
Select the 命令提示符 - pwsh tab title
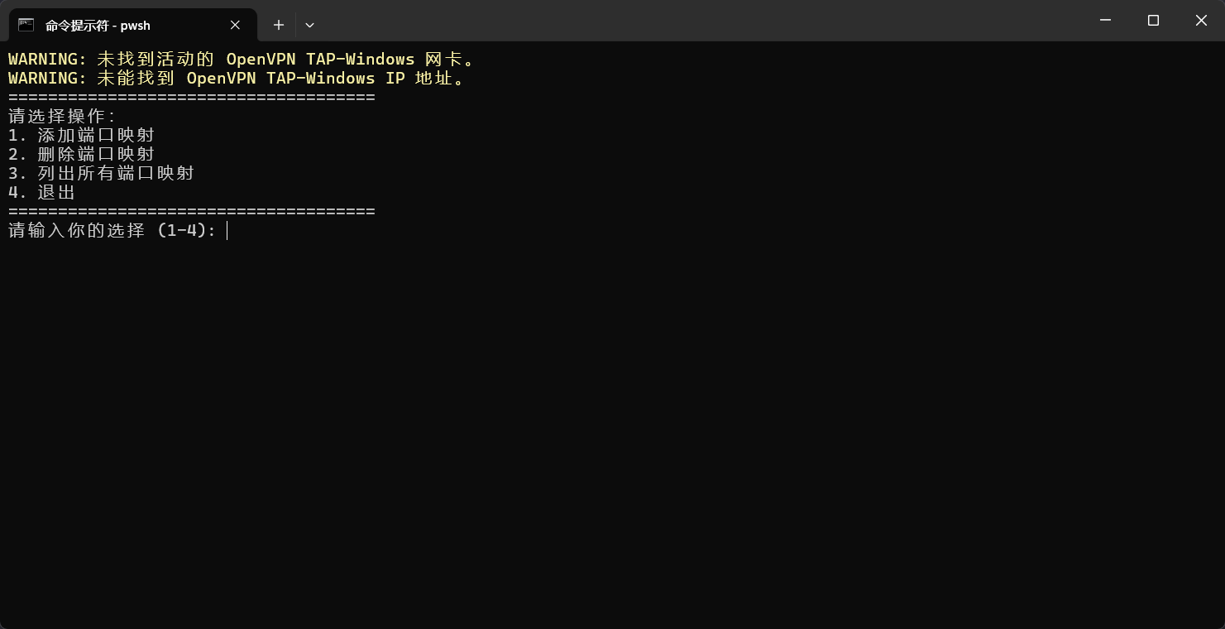[x=98, y=26]
